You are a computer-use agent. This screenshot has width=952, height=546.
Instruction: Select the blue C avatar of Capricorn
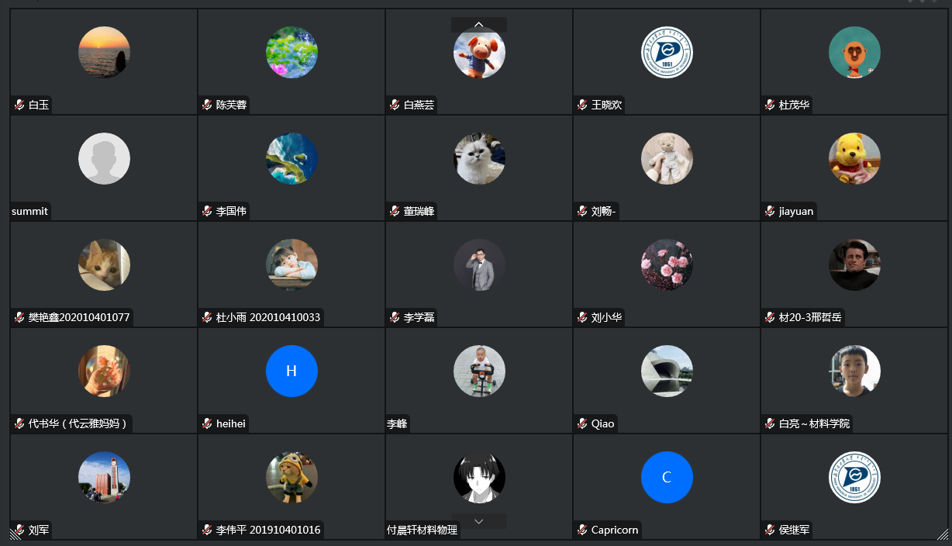click(x=667, y=477)
